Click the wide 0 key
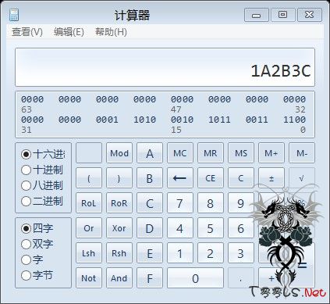This screenshot has width=330, height=304. (x=195, y=278)
